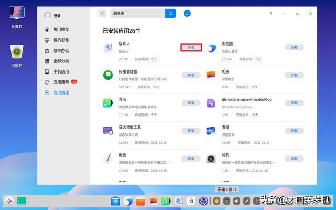The width and height of the screenshot is (336, 210).
Task: Click the 2021-12-17 install date text
Action: pyautogui.click(x=261, y=143)
